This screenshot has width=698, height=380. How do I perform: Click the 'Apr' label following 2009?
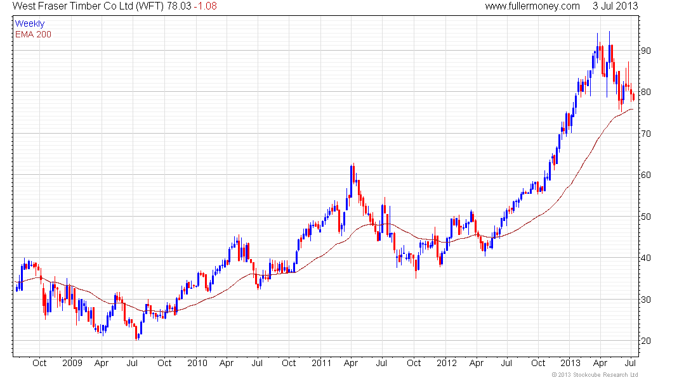tap(102, 364)
